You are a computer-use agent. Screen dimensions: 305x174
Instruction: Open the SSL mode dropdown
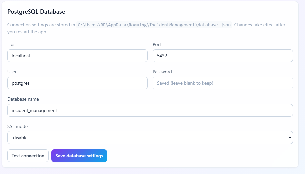tap(150, 137)
